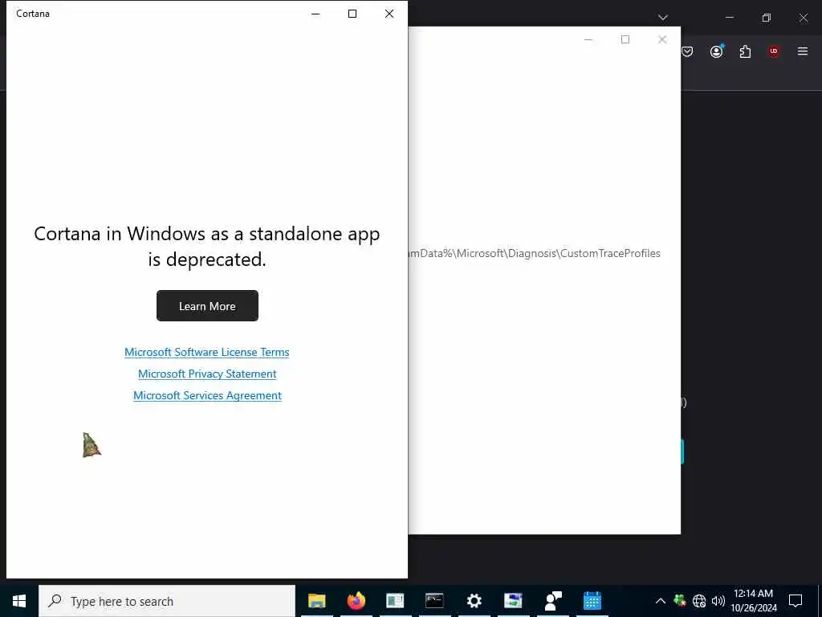Open the uBlock Origin extension icon

[774, 51]
